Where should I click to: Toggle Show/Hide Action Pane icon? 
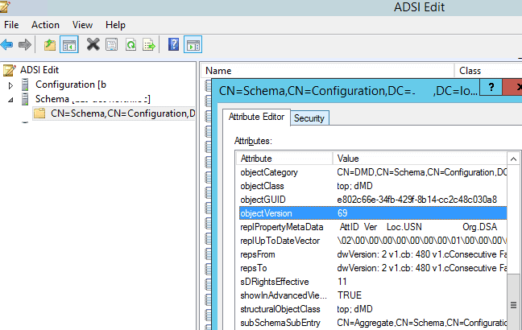pos(193,44)
